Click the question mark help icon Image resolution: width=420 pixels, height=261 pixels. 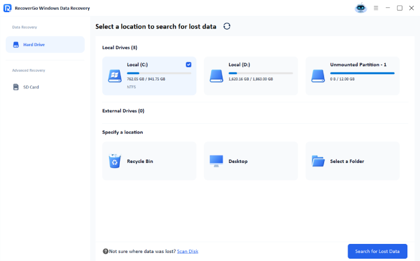106,251
